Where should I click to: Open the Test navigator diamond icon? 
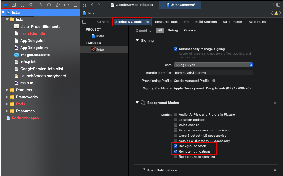(x=49, y=5)
